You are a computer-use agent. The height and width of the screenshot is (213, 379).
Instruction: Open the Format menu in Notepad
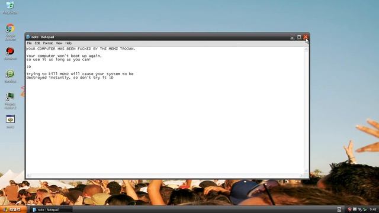pos(47,43)
